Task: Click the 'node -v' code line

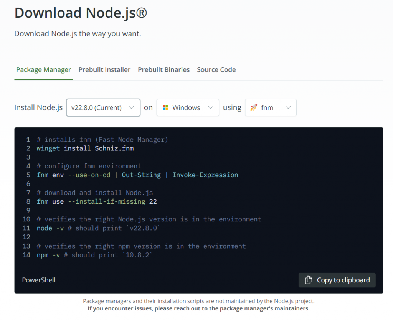Action: (x=98, y=228)
